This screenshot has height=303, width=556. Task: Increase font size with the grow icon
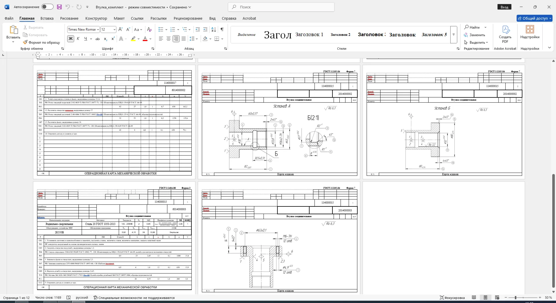coord(120,29)
